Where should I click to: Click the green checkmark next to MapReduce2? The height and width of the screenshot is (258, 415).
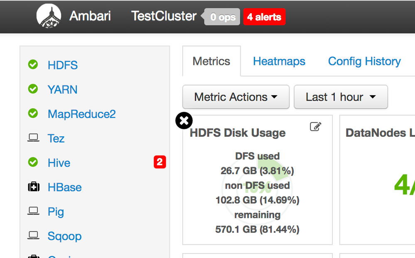pos(33,114)
